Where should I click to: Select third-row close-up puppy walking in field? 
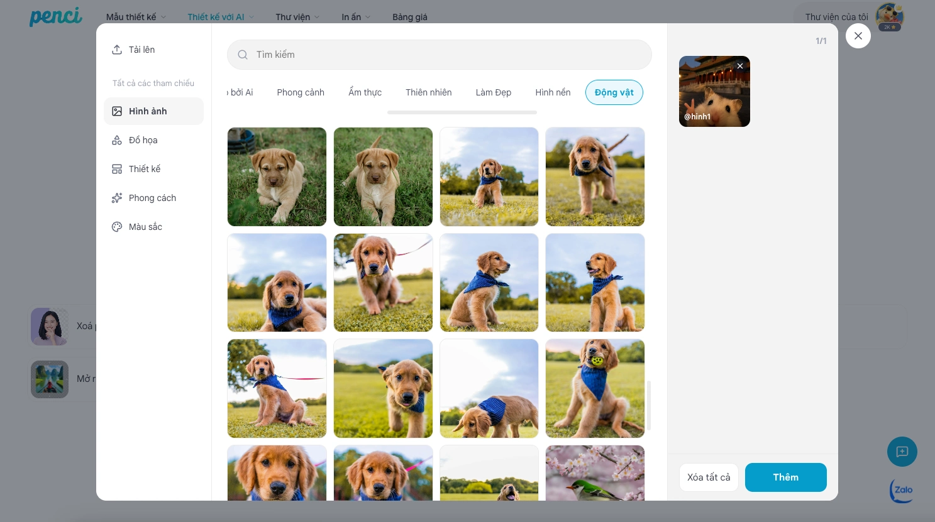[x=383, y=388]
